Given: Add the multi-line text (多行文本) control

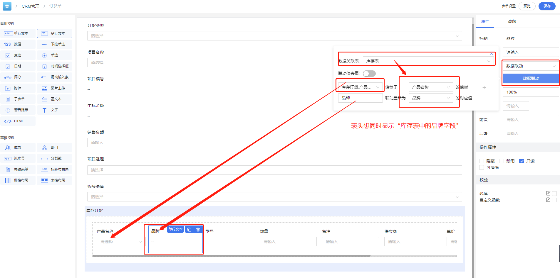Looking at the screenshot, I should click(x=55, y=33).
